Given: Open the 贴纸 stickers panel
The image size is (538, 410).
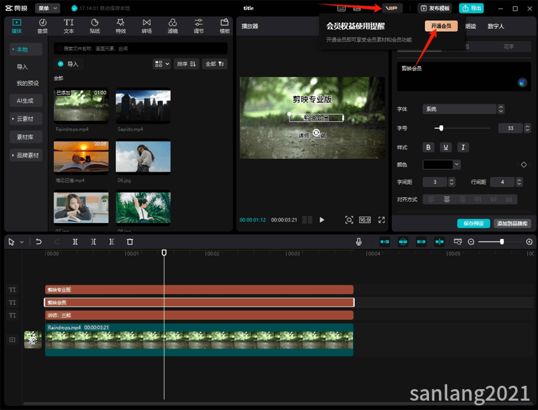Looking at the screenshot, I should [95, 26].
